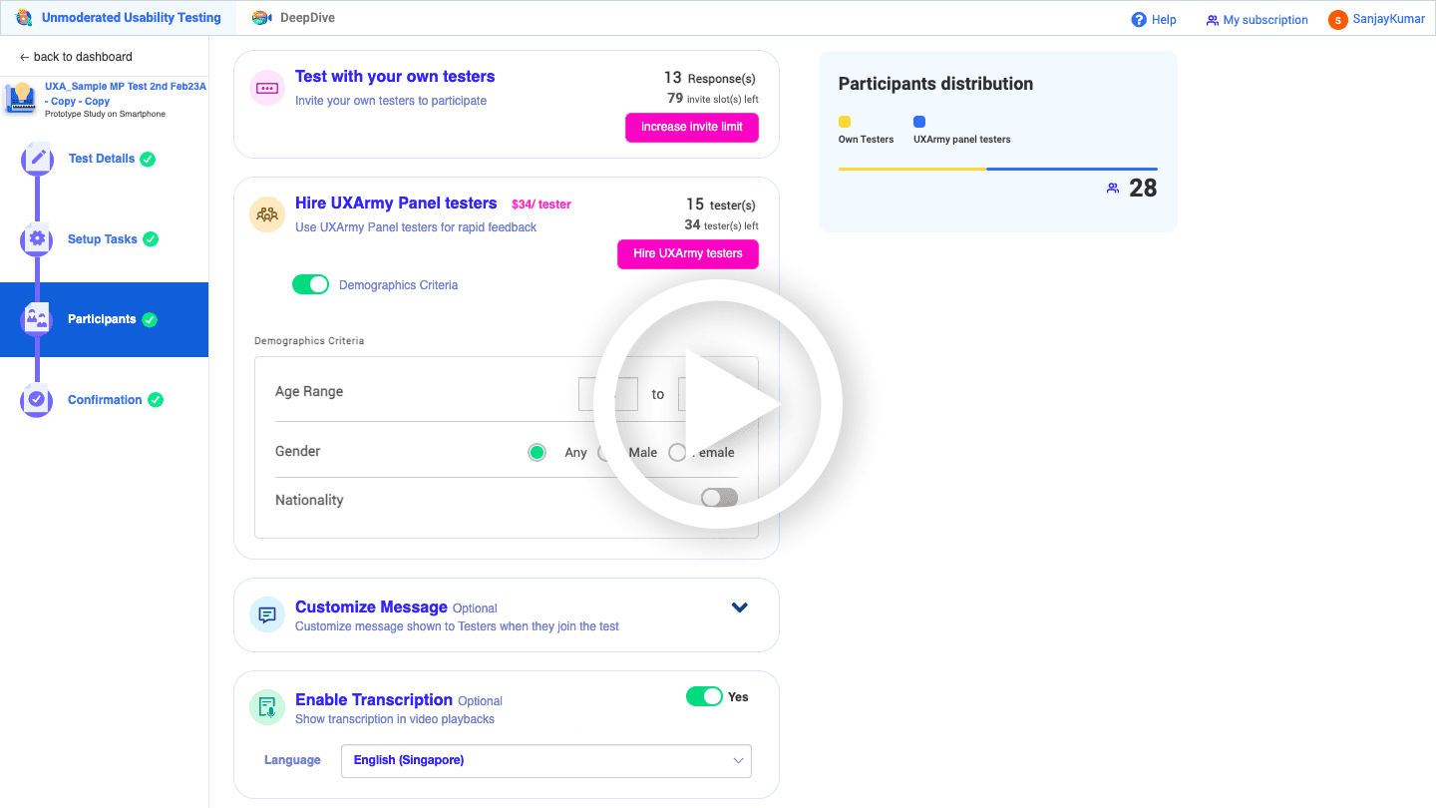Screen dimensions: 1436x808
Task: Select the Any gender radio button
Action: 538,452
